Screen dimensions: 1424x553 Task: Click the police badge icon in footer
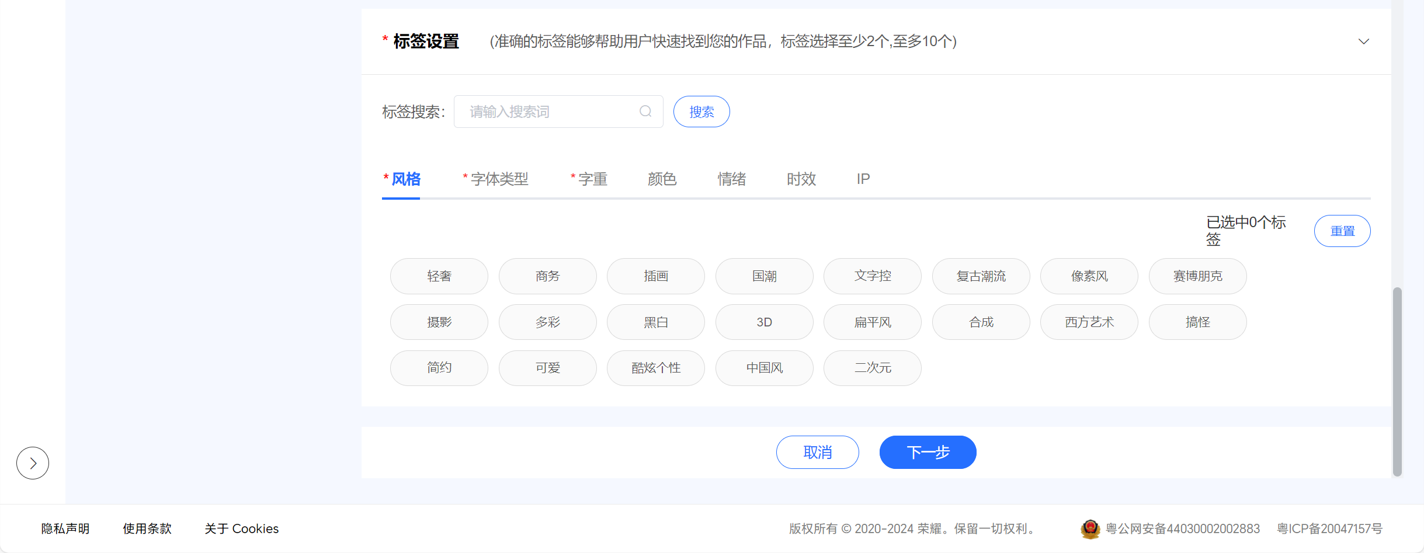tap(1090, 529)
